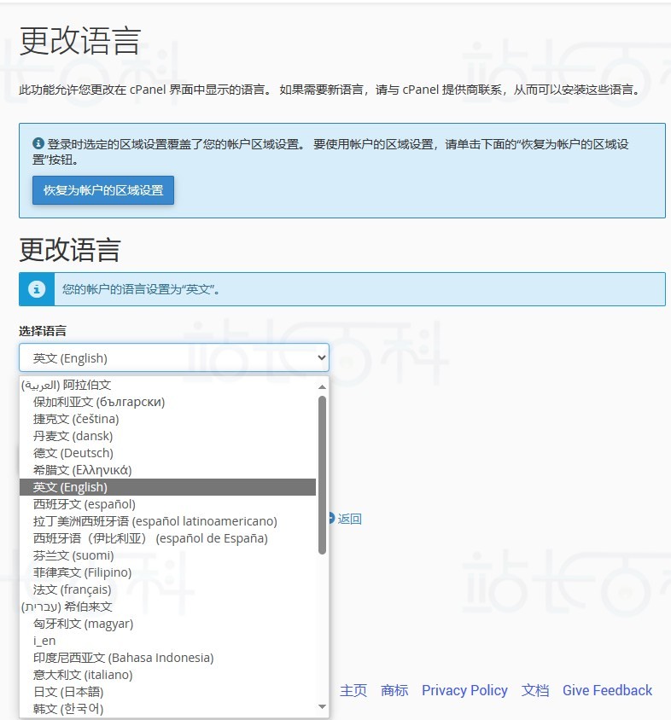The image size is (671, 720).
Task: Select 芬兰文 (suomi) language
Action: pyautogui.click(x=167, y=555)
